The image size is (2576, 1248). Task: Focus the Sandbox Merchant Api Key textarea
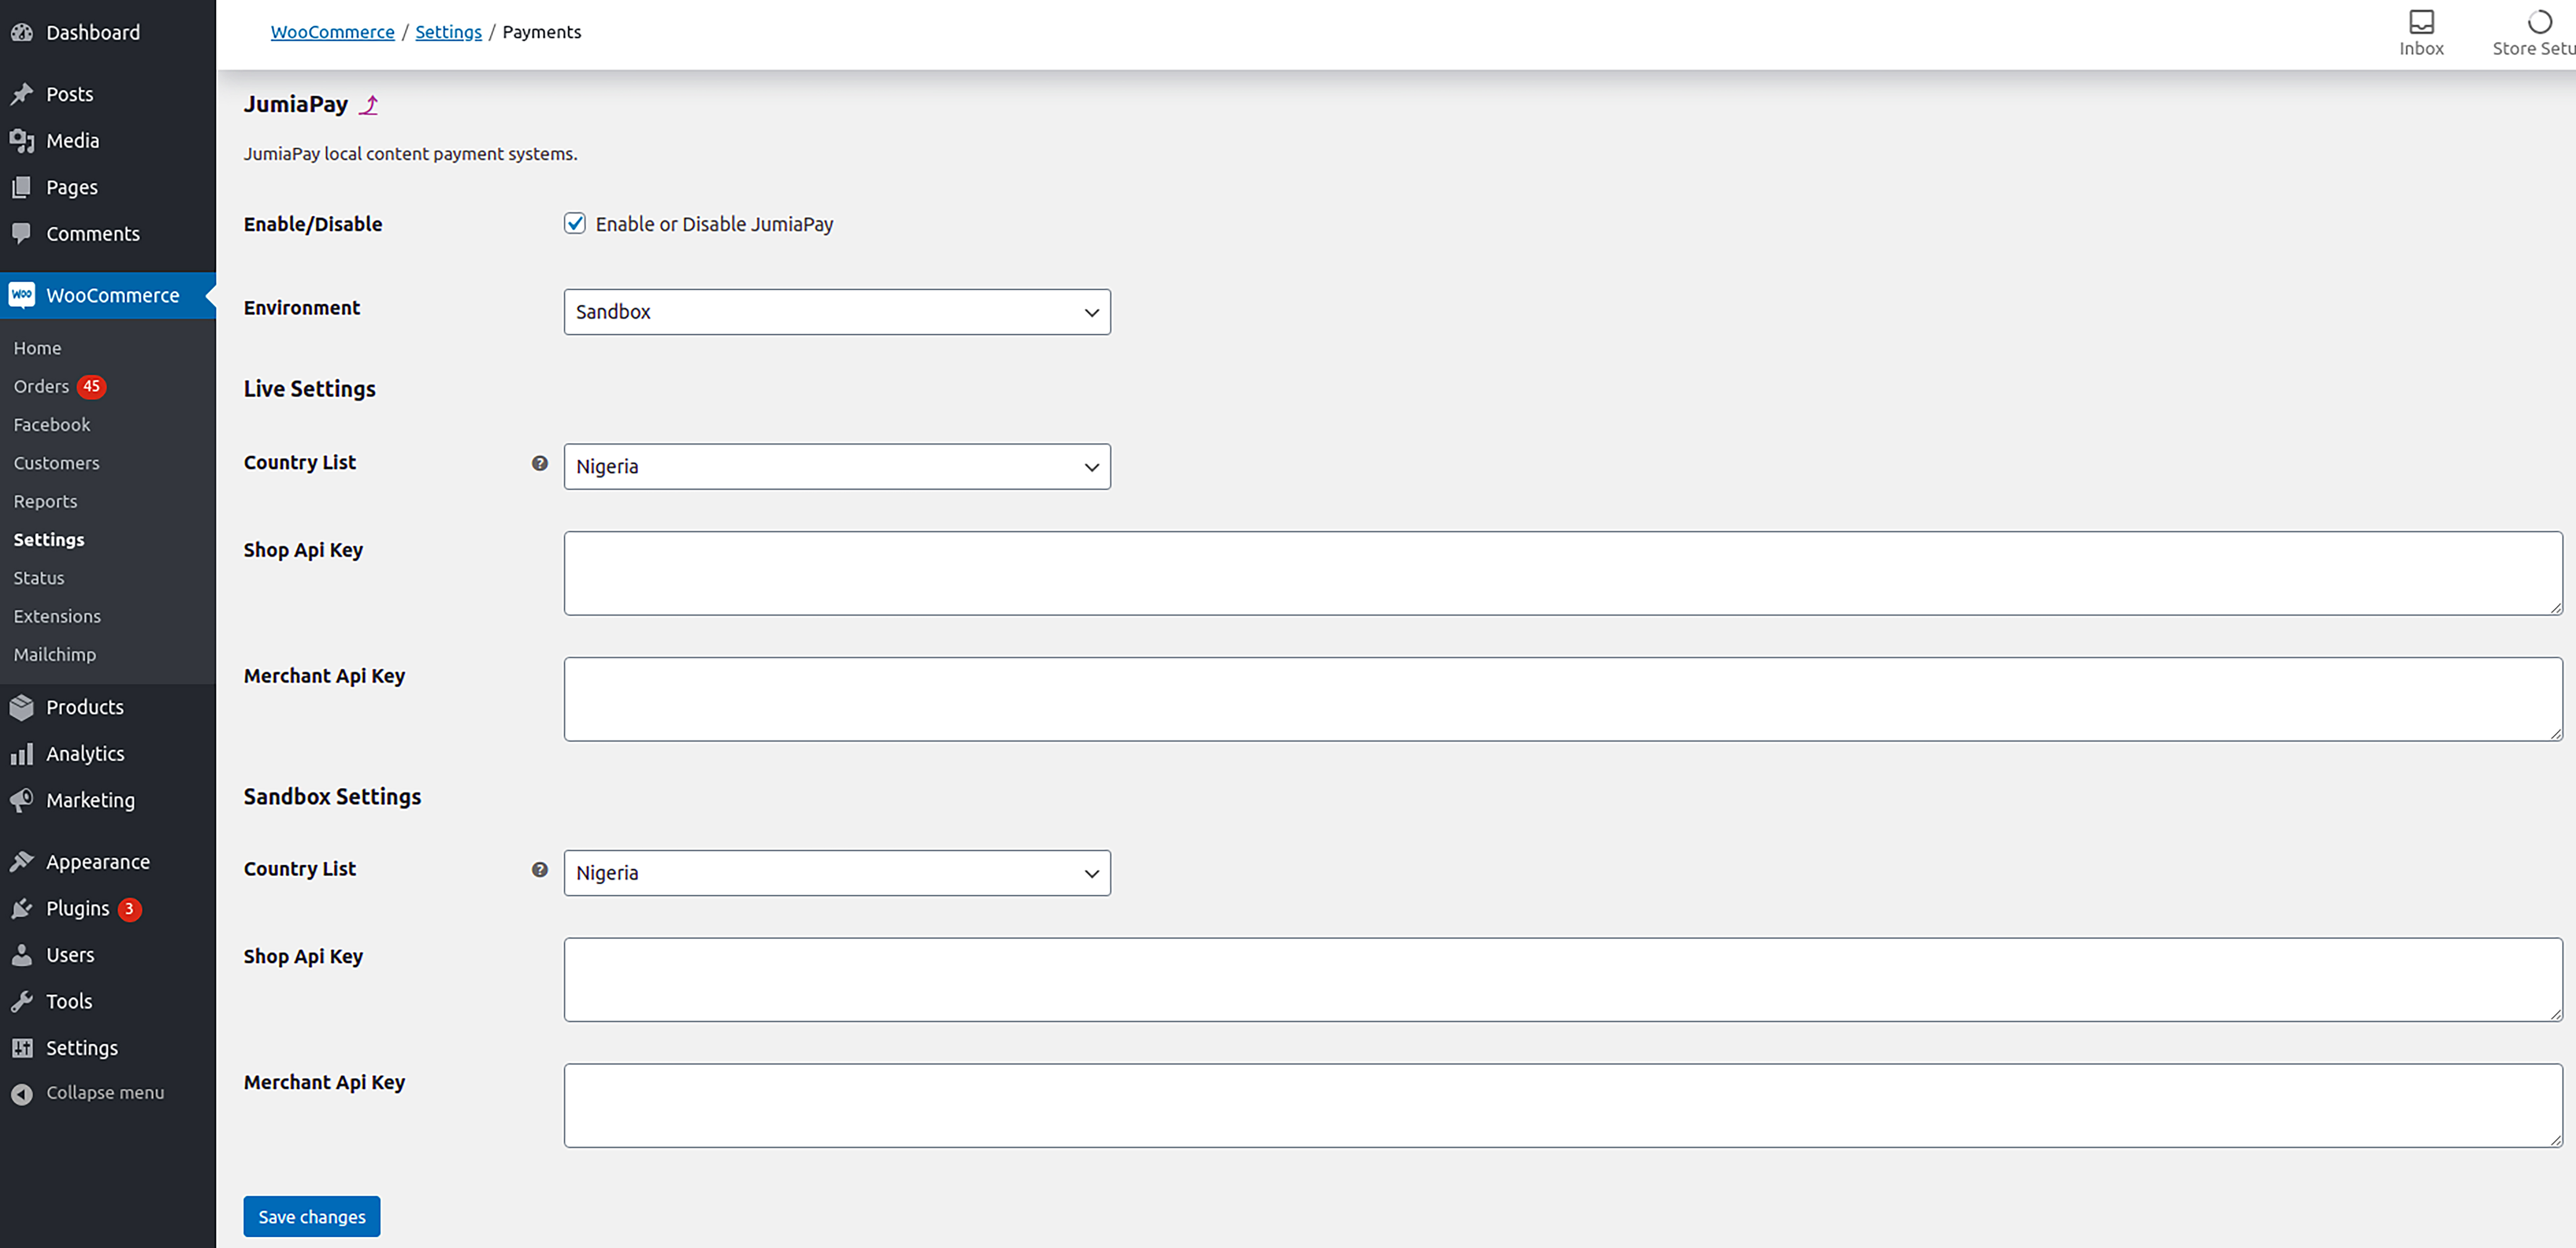(x=1562, y=1105)
